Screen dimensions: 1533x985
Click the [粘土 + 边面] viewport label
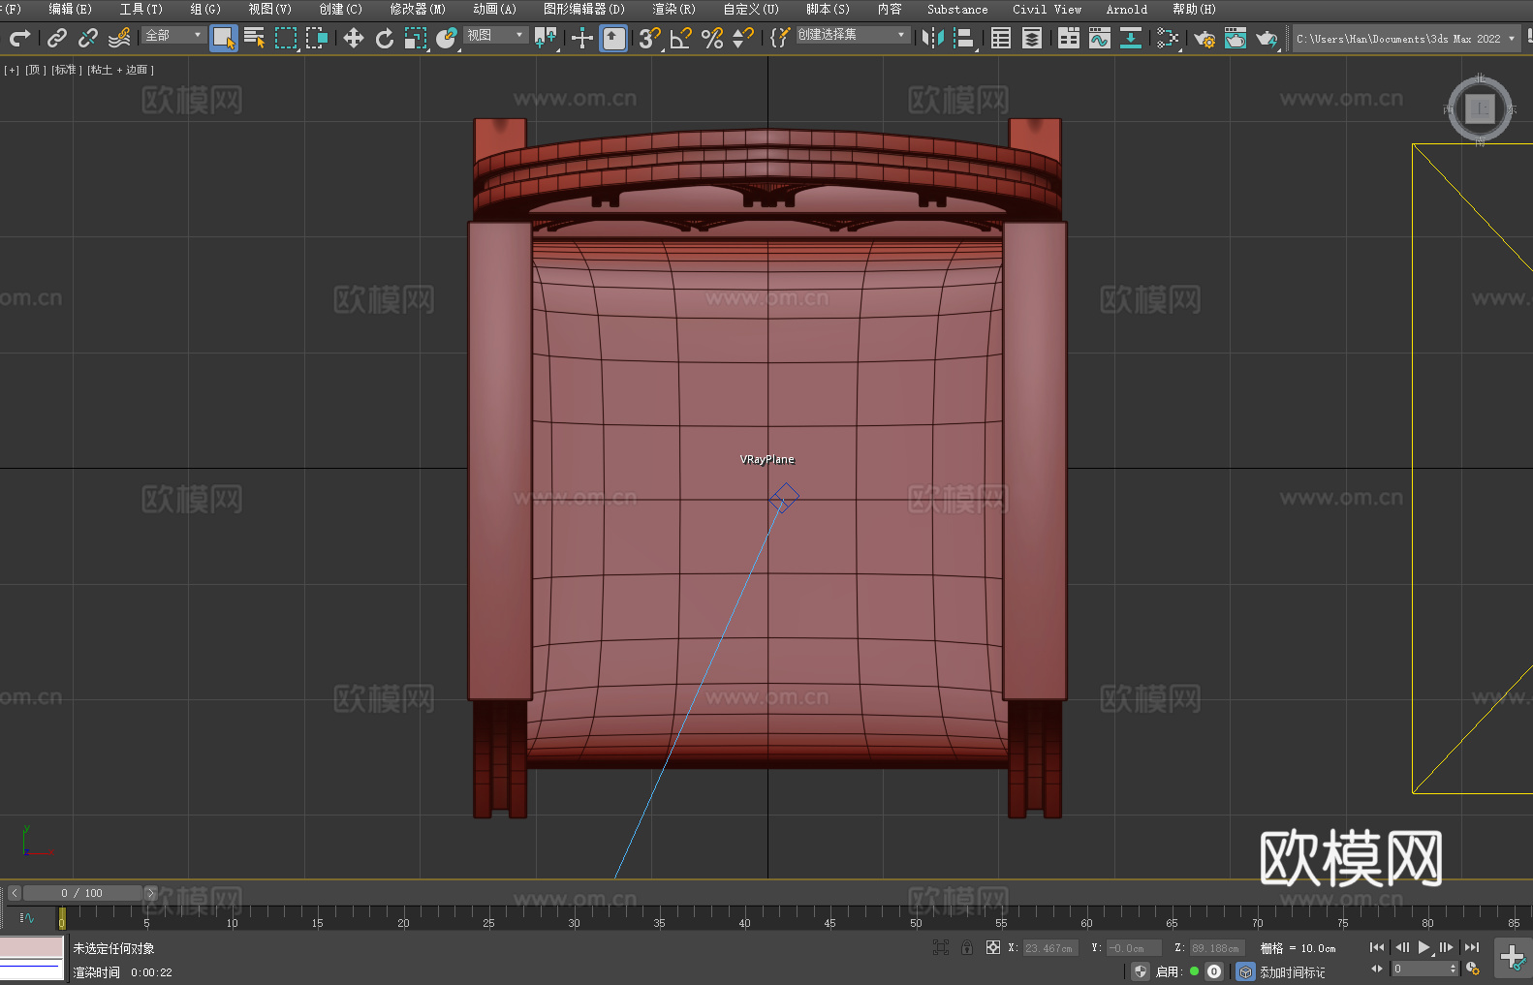(x=120, y=70)
